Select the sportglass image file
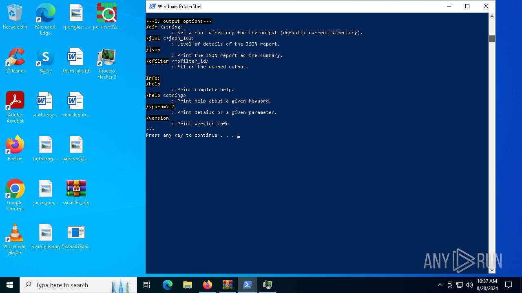Viewport: 522px width, 293px height. tap(76, 17)
